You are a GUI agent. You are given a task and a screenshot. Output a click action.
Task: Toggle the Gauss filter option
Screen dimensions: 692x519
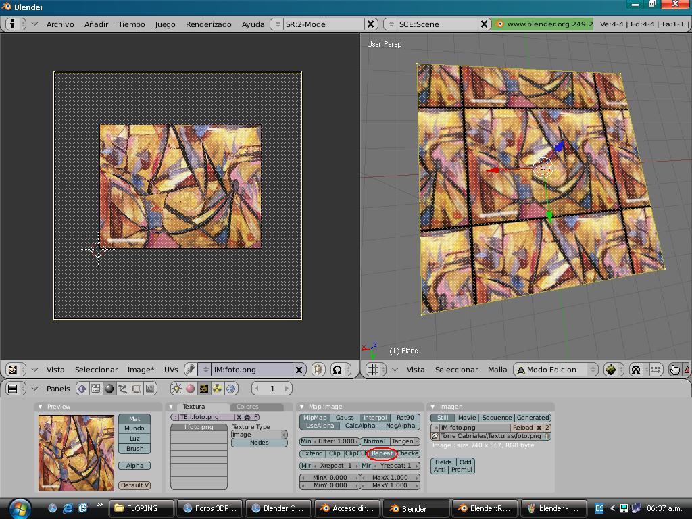tap(345, 418)
